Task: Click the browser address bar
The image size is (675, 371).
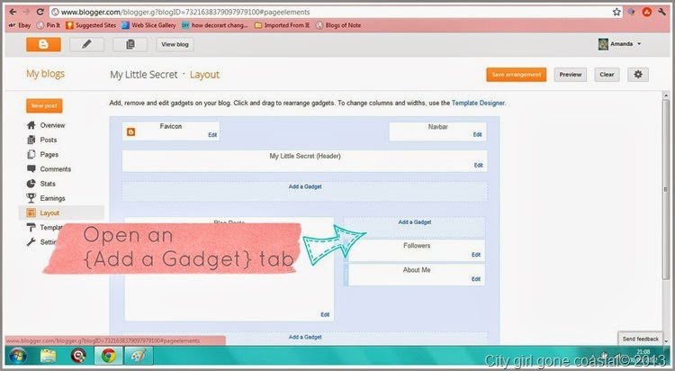Action: 329,12
